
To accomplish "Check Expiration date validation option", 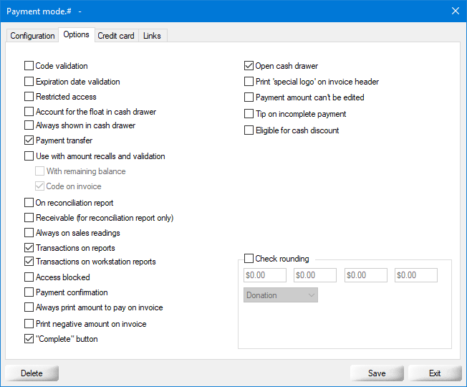I will tap(29, 82).
